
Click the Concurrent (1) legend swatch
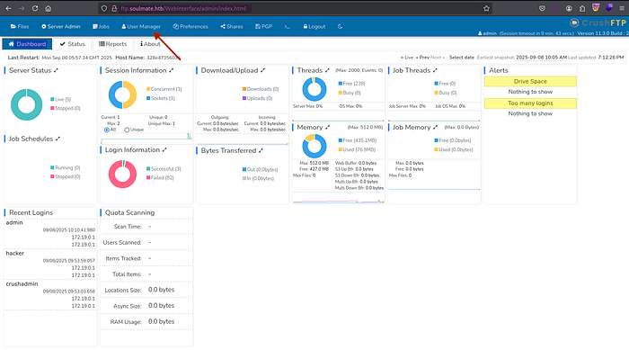tap(148, 89)
